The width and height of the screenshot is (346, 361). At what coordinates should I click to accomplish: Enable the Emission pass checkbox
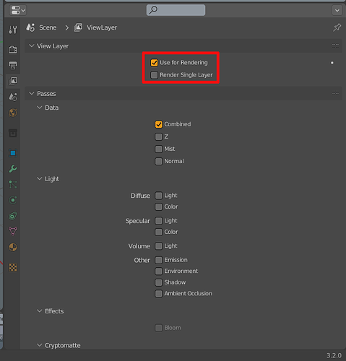pyautogui.click(x=158, y=260)
